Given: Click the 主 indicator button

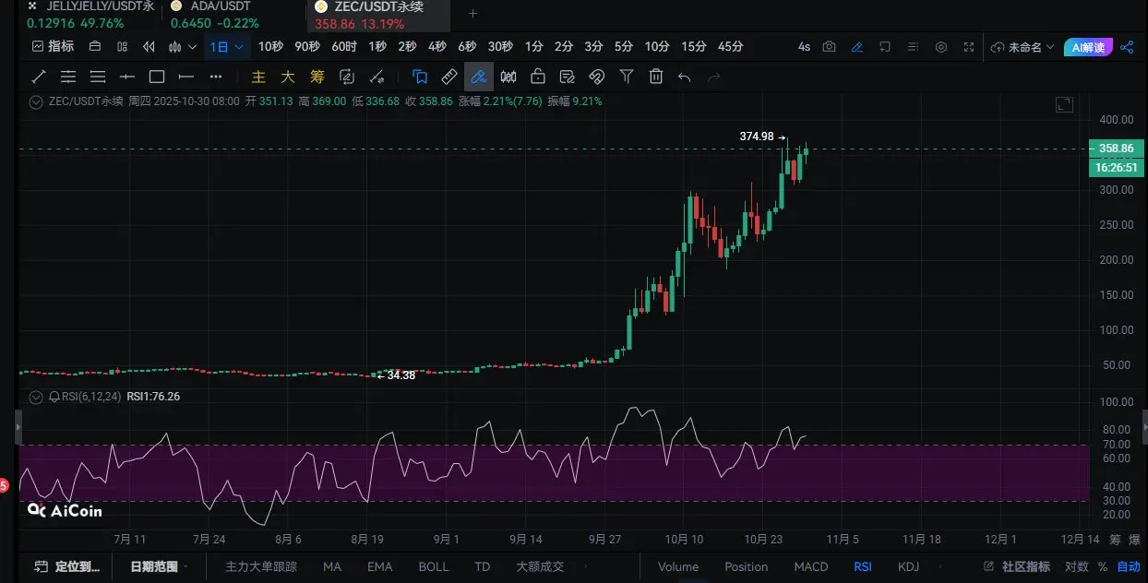Looking at the screenshot, I should coord(259,77).
